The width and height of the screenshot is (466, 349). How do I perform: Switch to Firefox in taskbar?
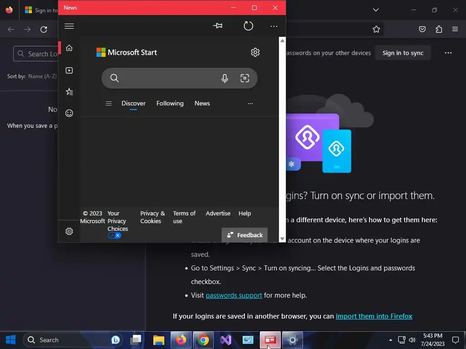coord(181,340)
